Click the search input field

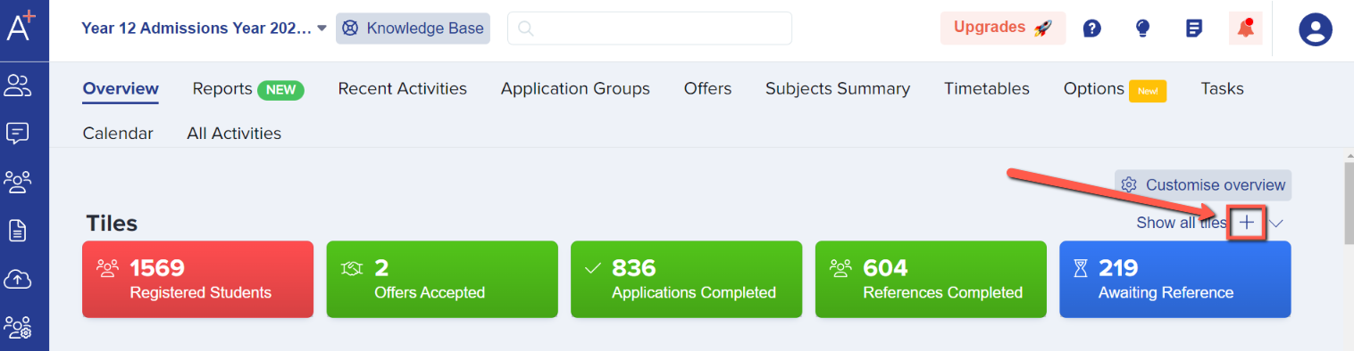tap(649, 29)
